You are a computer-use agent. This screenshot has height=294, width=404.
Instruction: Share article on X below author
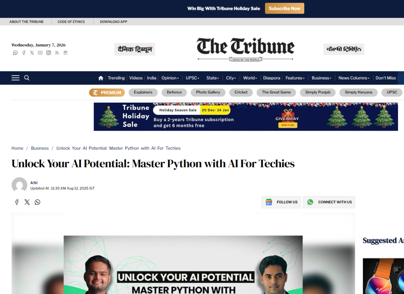coord(27,202)
